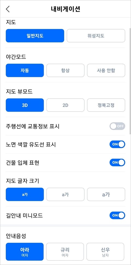Choose 정북고정 view mode
The width and height of the screenshot is (131, 265).
coord(106,105)
